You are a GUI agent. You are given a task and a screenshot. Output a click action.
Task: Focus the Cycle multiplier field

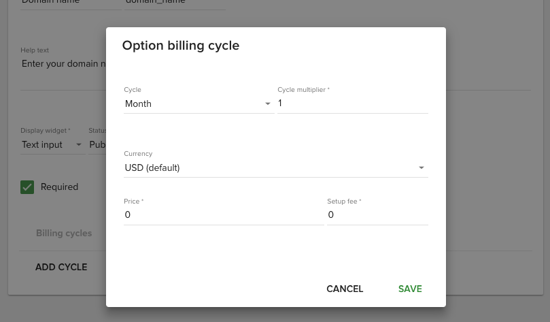352,103
